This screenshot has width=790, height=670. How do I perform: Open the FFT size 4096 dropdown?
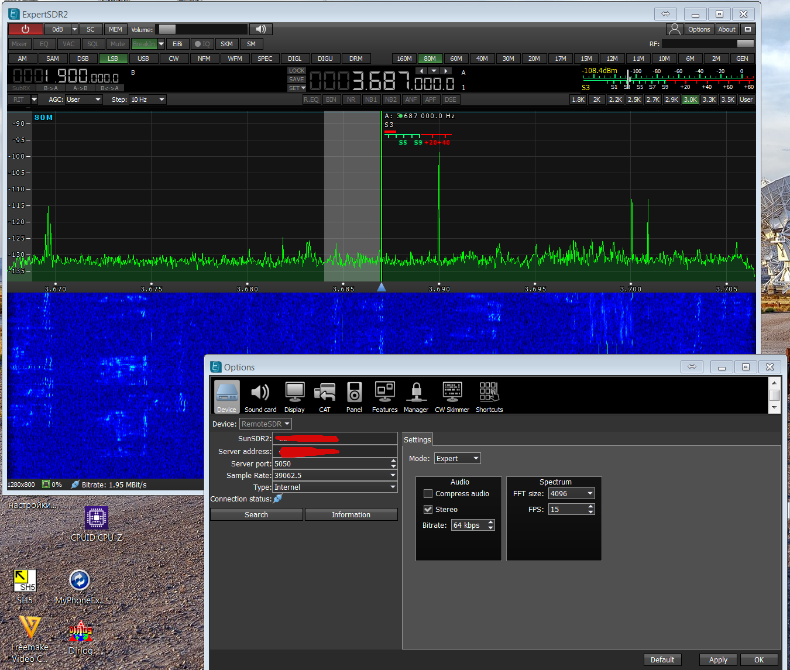click(571, 493)
